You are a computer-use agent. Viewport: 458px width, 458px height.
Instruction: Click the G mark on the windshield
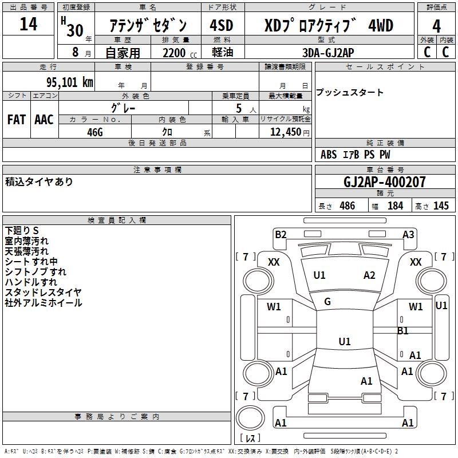tap(327, 302)
